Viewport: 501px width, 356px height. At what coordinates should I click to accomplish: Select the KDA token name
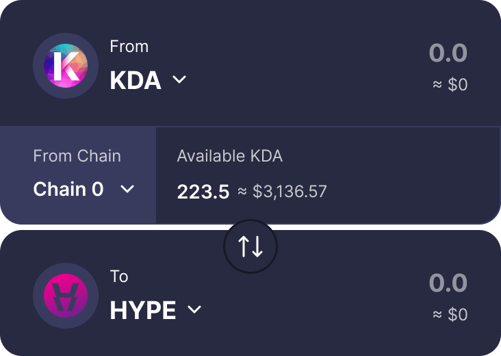click(136, 81)
